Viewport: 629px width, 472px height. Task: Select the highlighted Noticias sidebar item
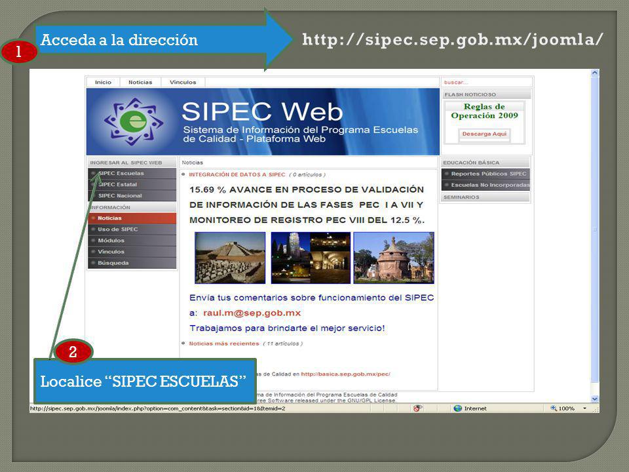132,218
